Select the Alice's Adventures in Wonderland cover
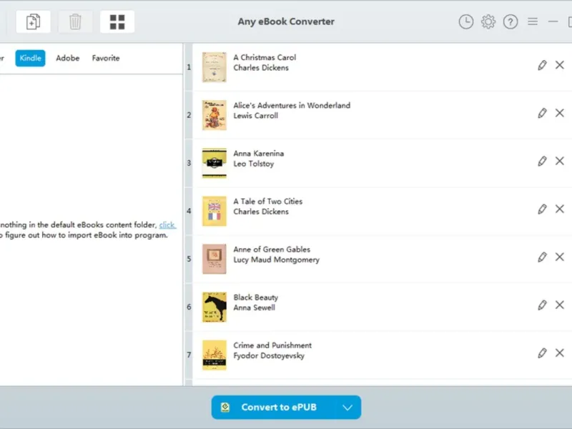This screenshot has height=429, width=572. tap(214, 115)
